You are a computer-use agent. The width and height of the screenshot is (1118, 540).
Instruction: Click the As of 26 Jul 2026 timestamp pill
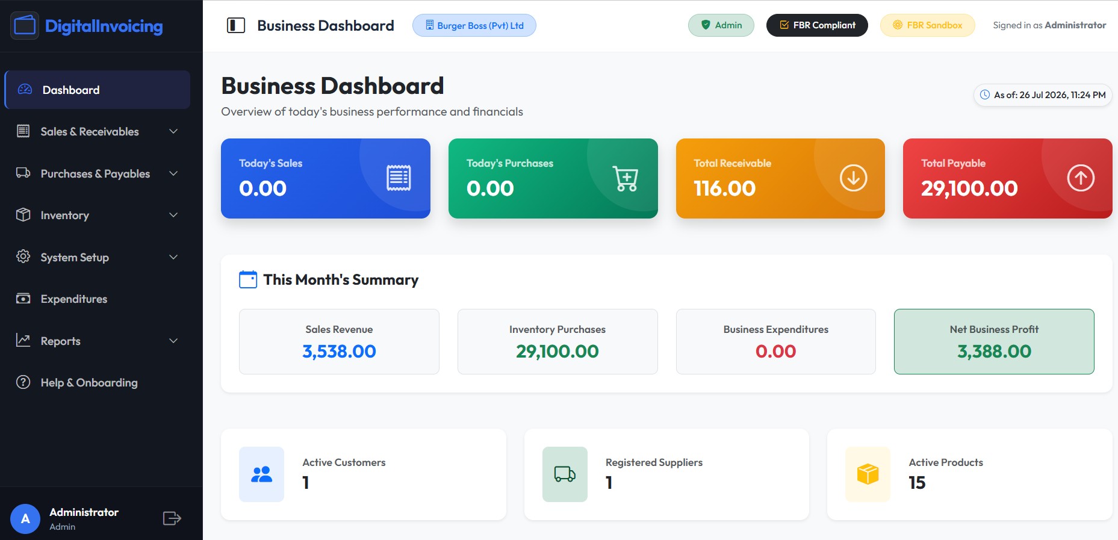[1043, 95]
